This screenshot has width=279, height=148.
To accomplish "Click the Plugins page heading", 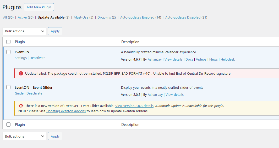I will (x=12, y=7).
